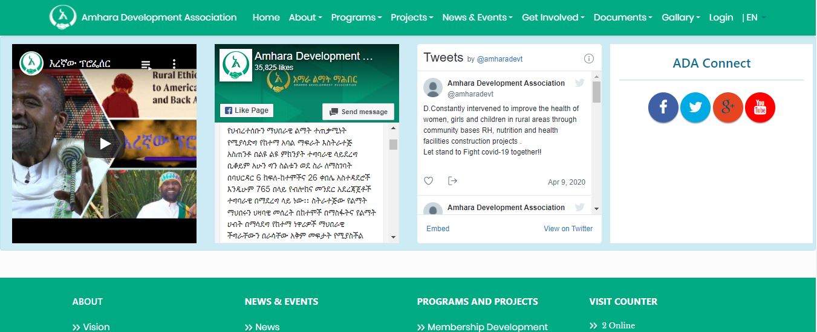Open the YouTube video more options menu
Viewport: 817px width, 332px height.
[x=174, y=63]
